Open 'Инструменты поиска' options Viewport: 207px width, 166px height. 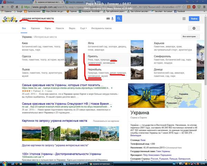point(102,28)
